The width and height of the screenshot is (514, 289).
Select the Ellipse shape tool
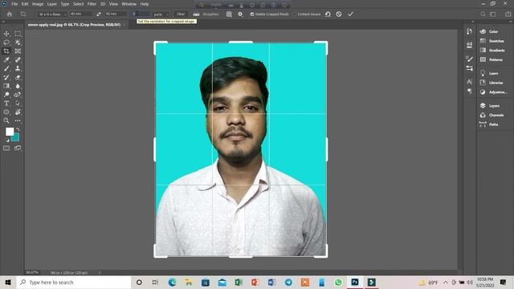(x=6, y=112)
